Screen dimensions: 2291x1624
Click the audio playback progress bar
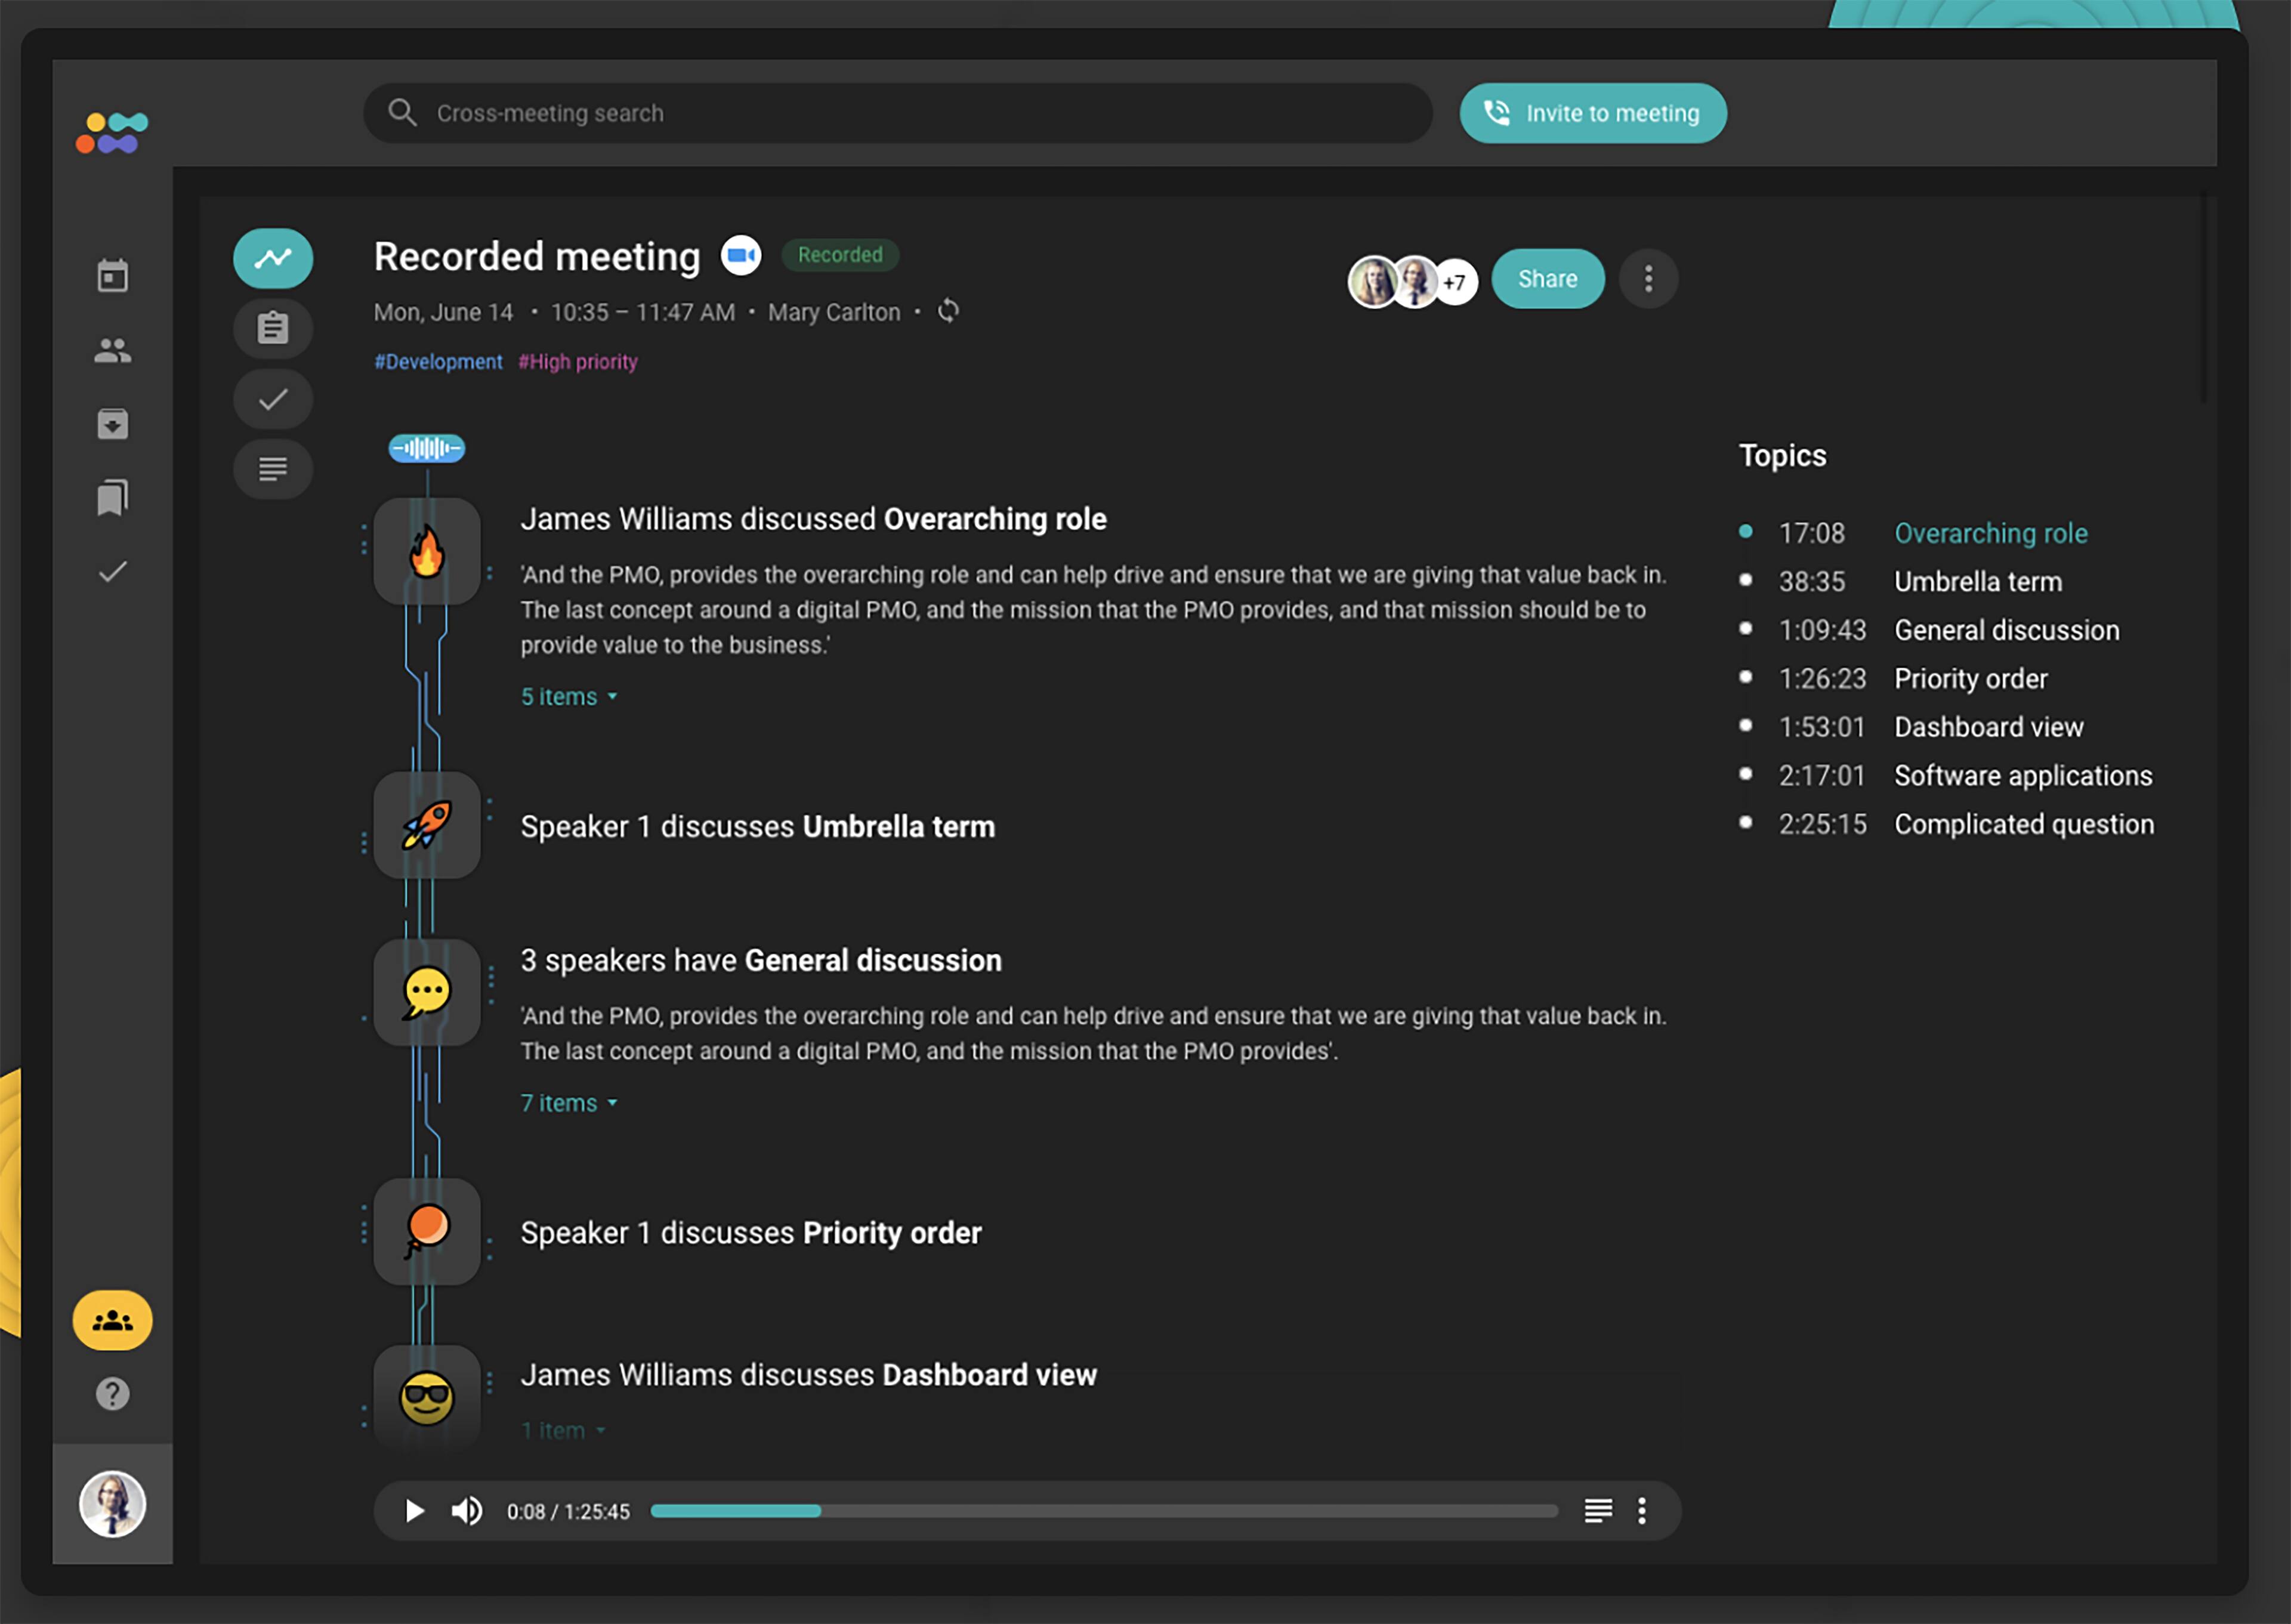[1103, 1511]
